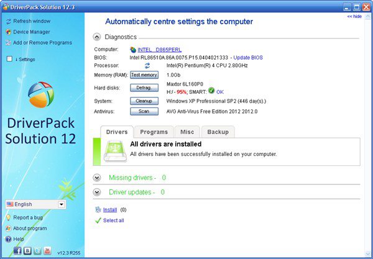Screen dimensions: 373x259
Task: Click the hide sidebar link
Action: point(354,16)
